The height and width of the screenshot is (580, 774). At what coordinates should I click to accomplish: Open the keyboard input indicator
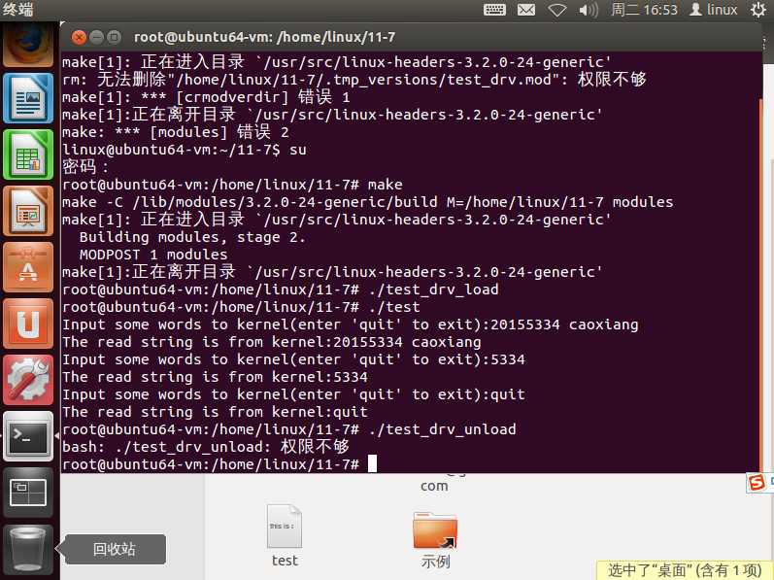click(494, 10)
